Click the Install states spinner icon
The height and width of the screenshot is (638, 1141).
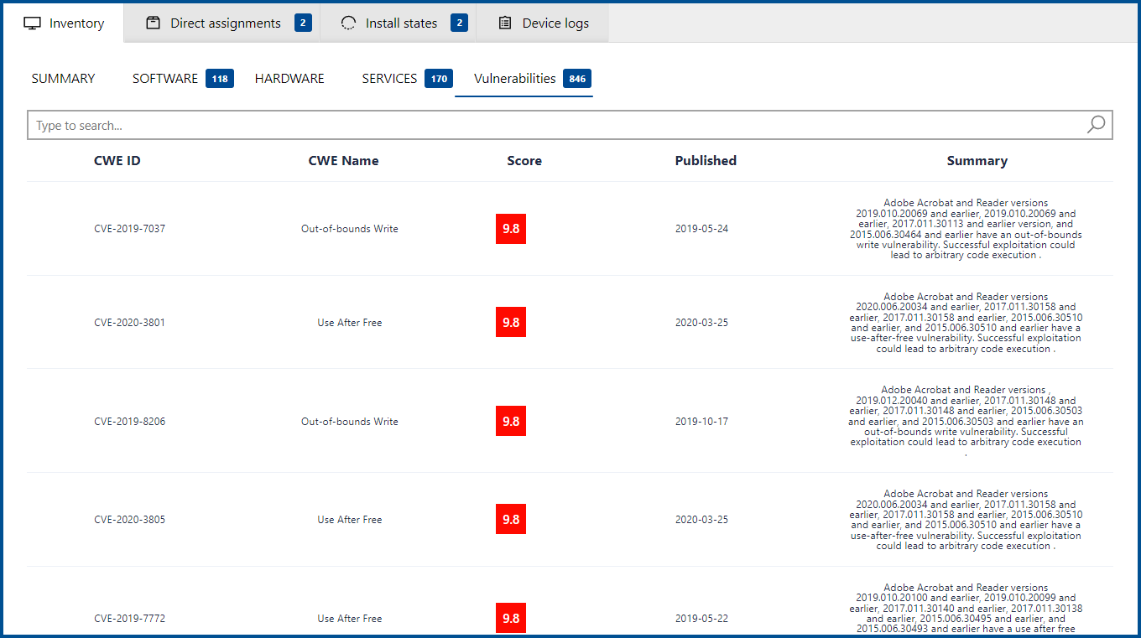coord(348,23)
